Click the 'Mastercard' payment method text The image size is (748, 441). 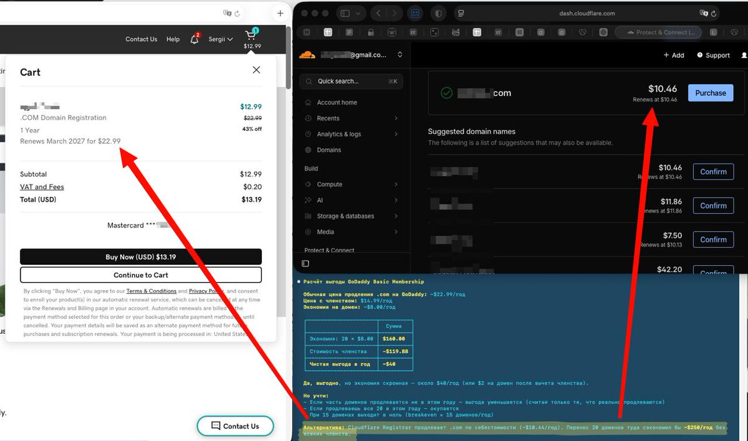tap(126, 225)
